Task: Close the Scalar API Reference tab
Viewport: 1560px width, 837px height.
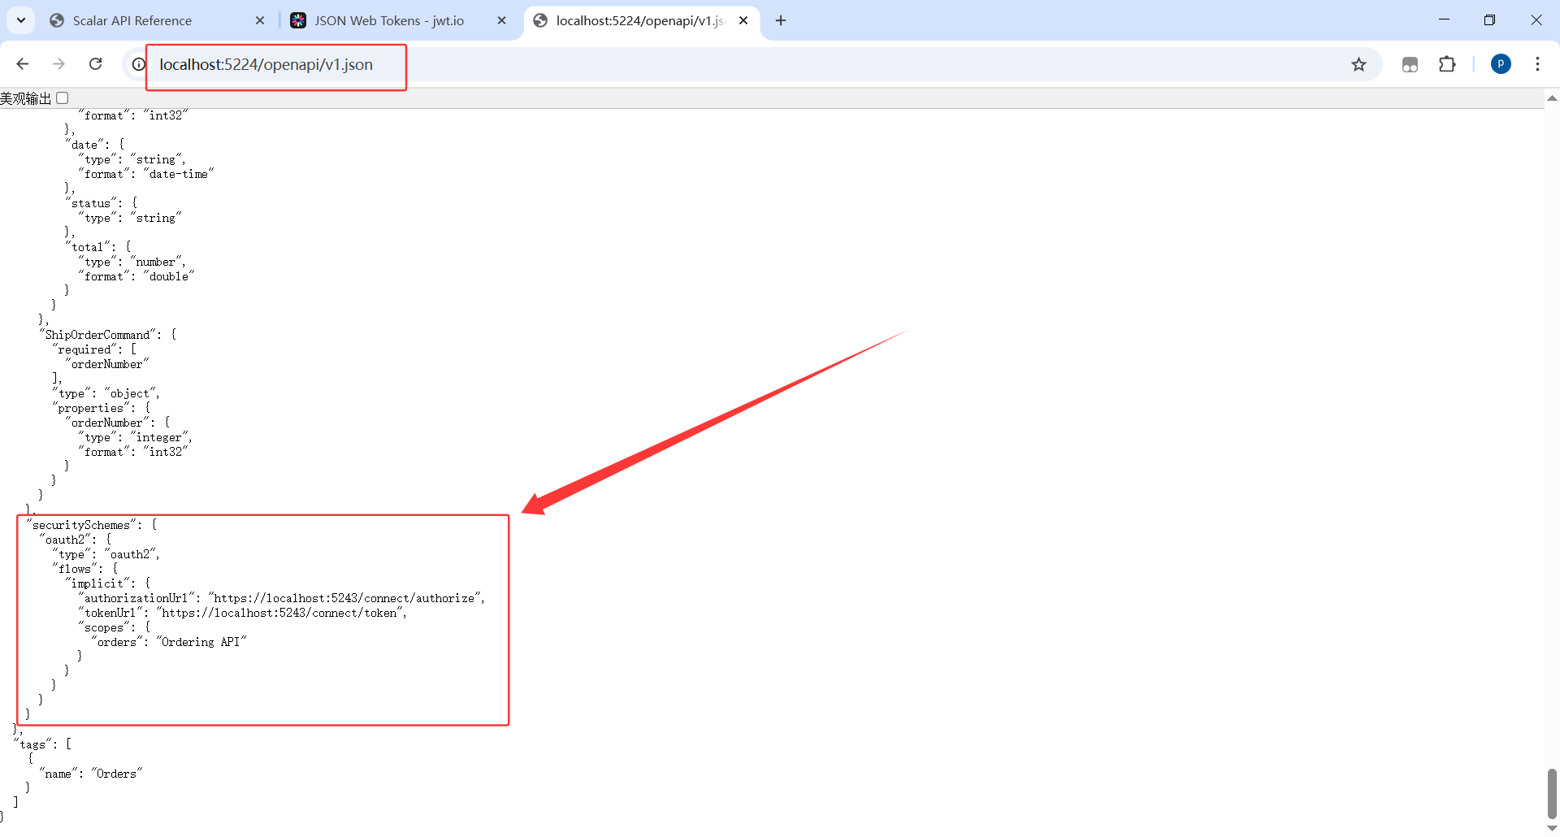Action: (x=260, y=20)
